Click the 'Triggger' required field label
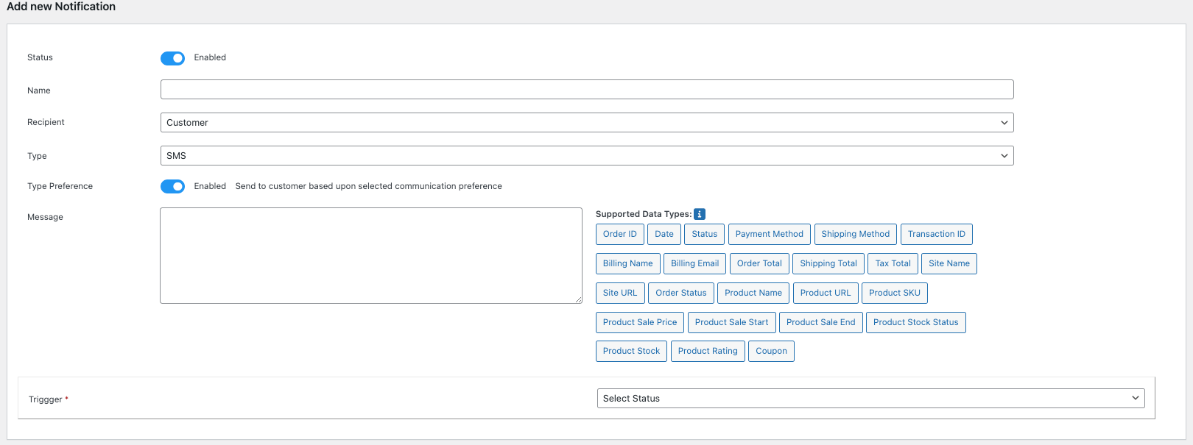 point(49,399)
